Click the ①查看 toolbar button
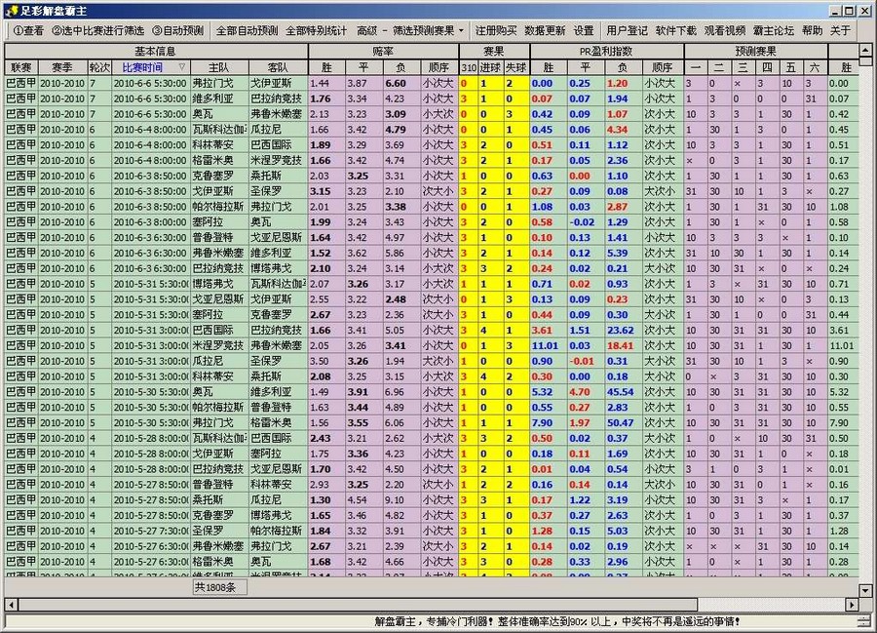This screenshot has width=877, height=633. (x=28, y=31)
